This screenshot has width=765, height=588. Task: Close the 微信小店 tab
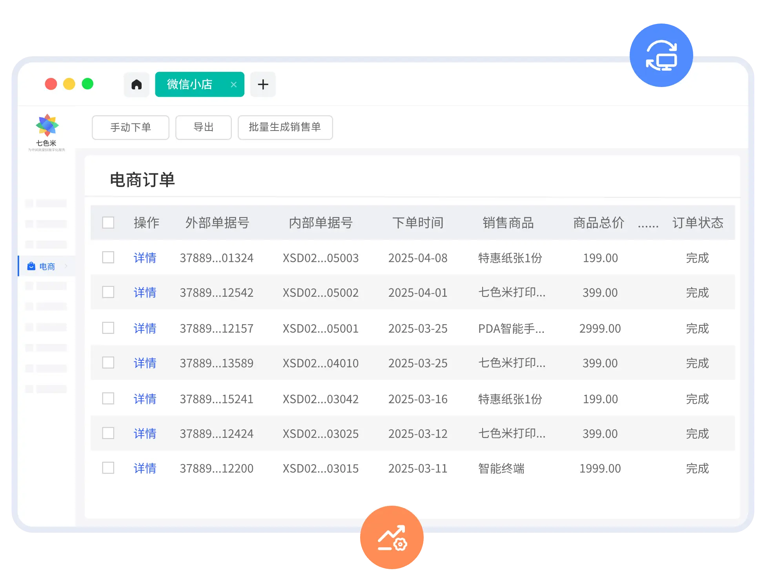click(x=234, y=84)
